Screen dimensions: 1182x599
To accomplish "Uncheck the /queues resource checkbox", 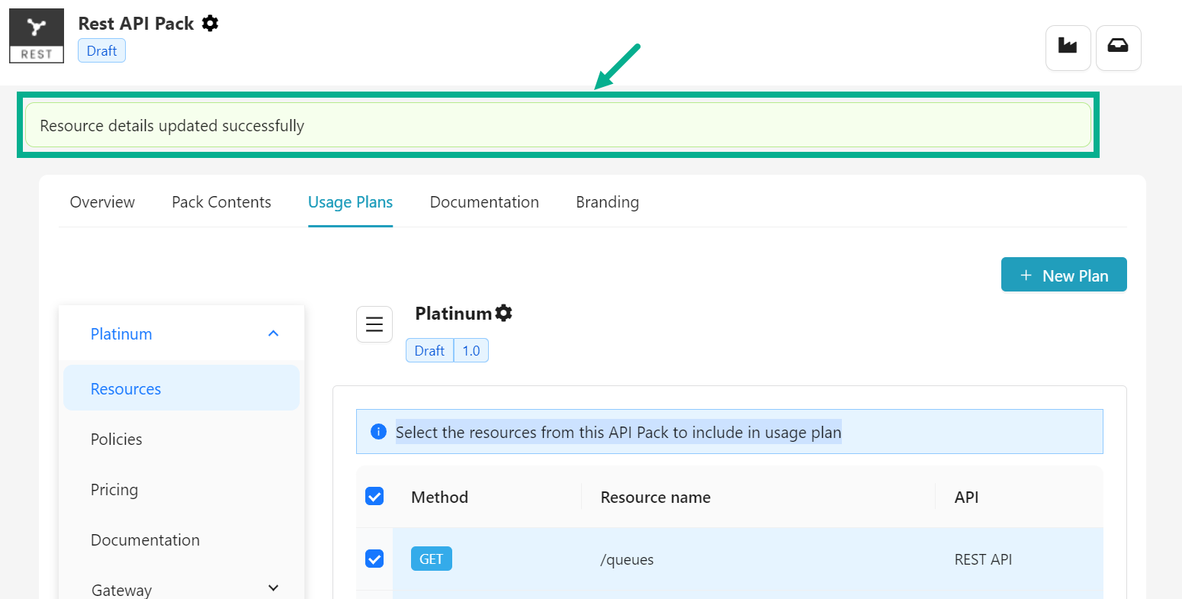I will (374, 559).
